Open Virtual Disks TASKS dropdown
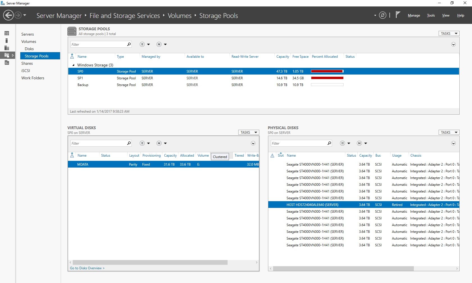The image size is (472, 283). pyautogui.click(x=249, y=132)
